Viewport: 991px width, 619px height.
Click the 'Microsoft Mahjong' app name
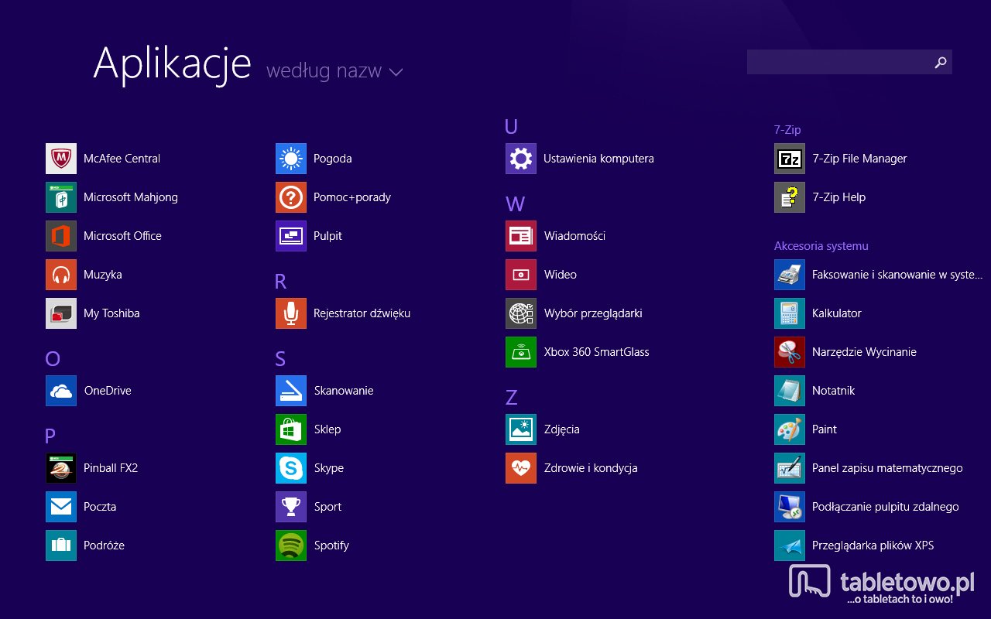tap(131, 197)
